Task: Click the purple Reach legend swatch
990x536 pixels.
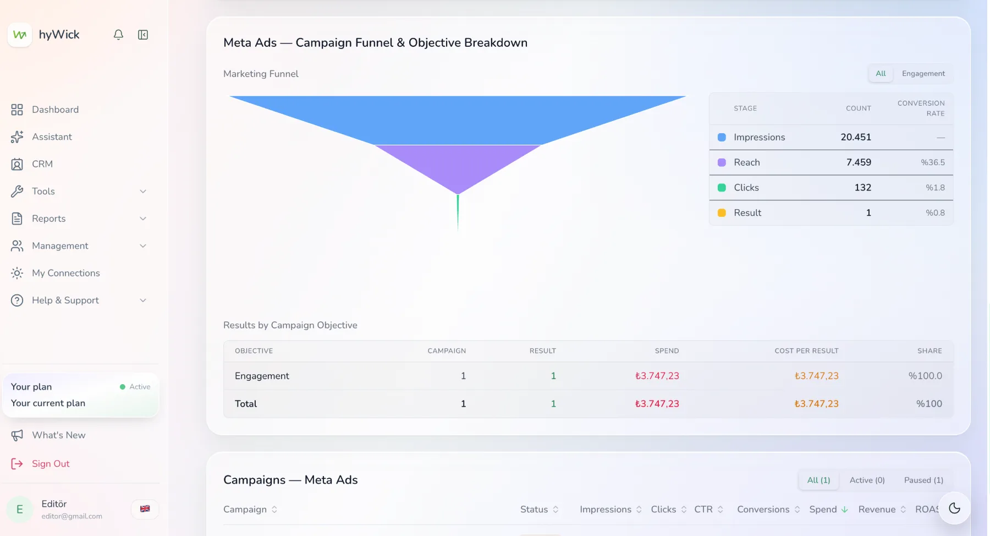Action: 722,163
